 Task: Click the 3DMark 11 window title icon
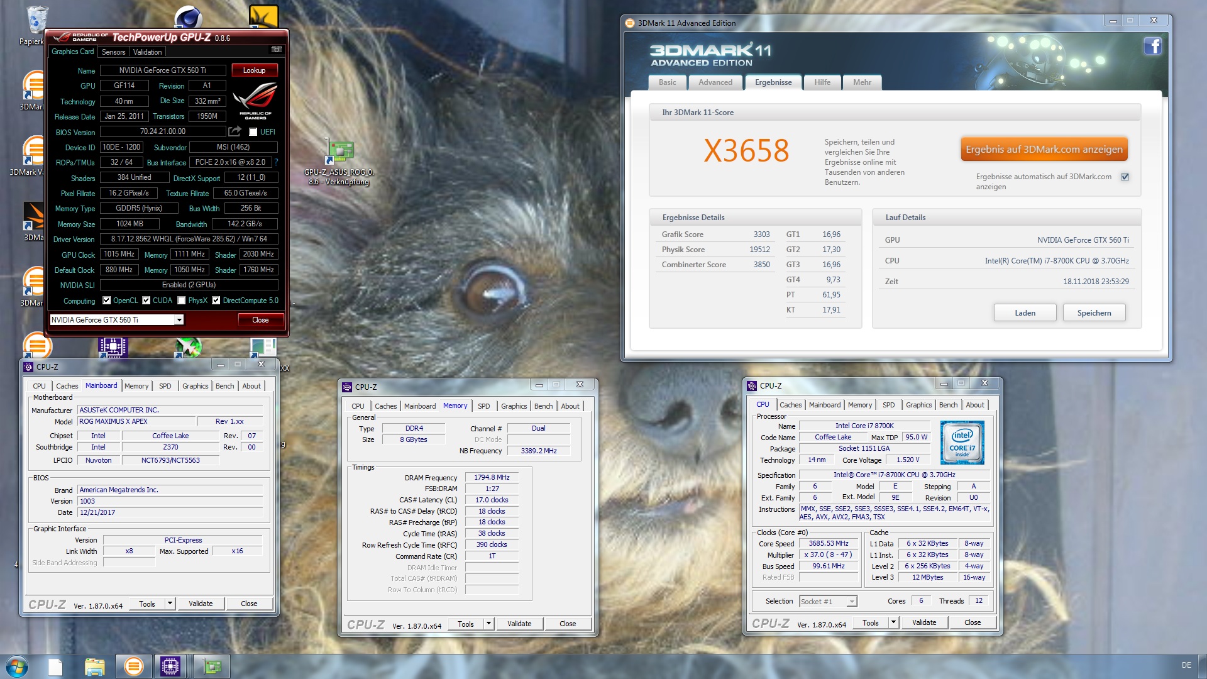click(630, 23)
